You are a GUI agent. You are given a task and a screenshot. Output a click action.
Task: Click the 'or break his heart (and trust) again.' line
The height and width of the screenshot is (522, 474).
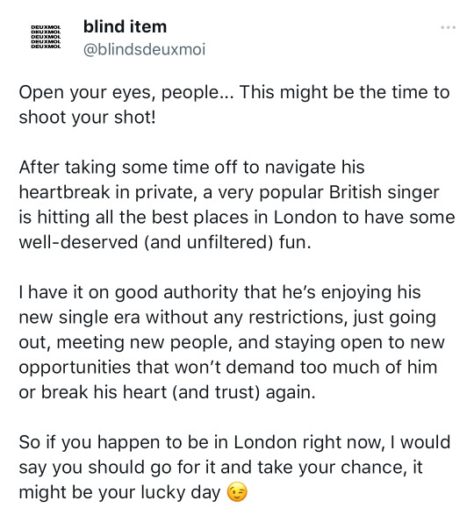pyautogui.click(x=167, y=392)
